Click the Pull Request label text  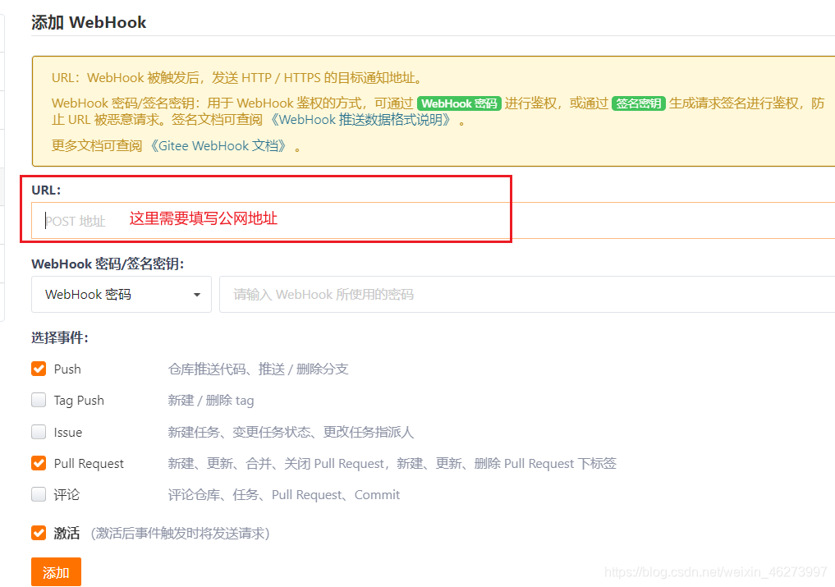point(89,463)
